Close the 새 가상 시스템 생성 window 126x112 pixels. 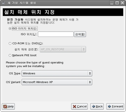(122, 3)
